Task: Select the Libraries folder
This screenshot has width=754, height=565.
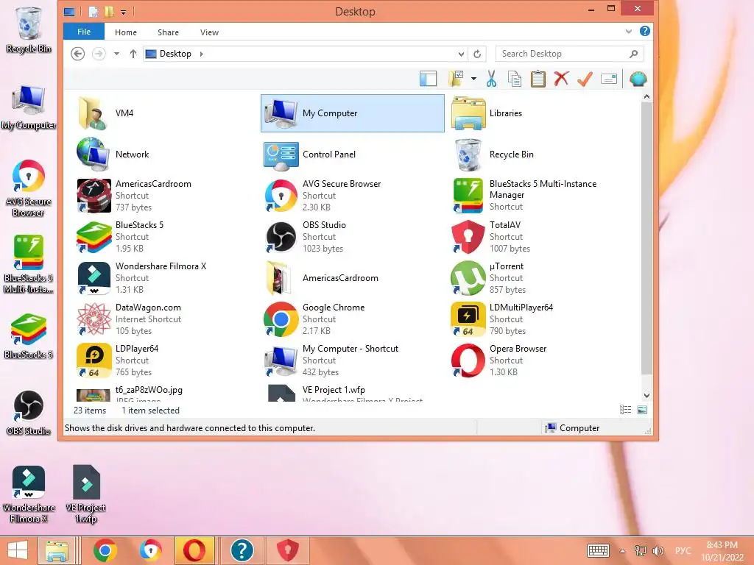Action: pyautogui.click(x=540, y=113)
